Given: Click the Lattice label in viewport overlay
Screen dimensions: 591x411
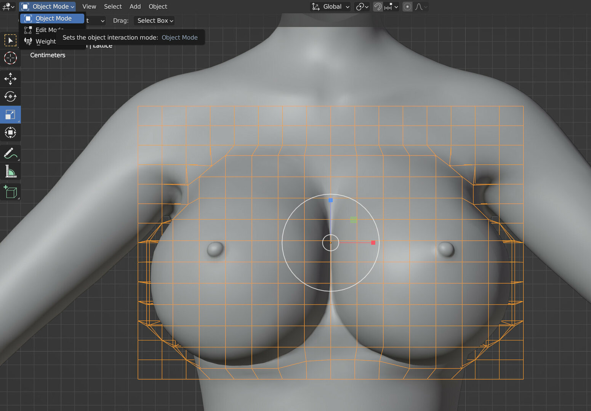Looking at the screenshot, I should point(103,46).
